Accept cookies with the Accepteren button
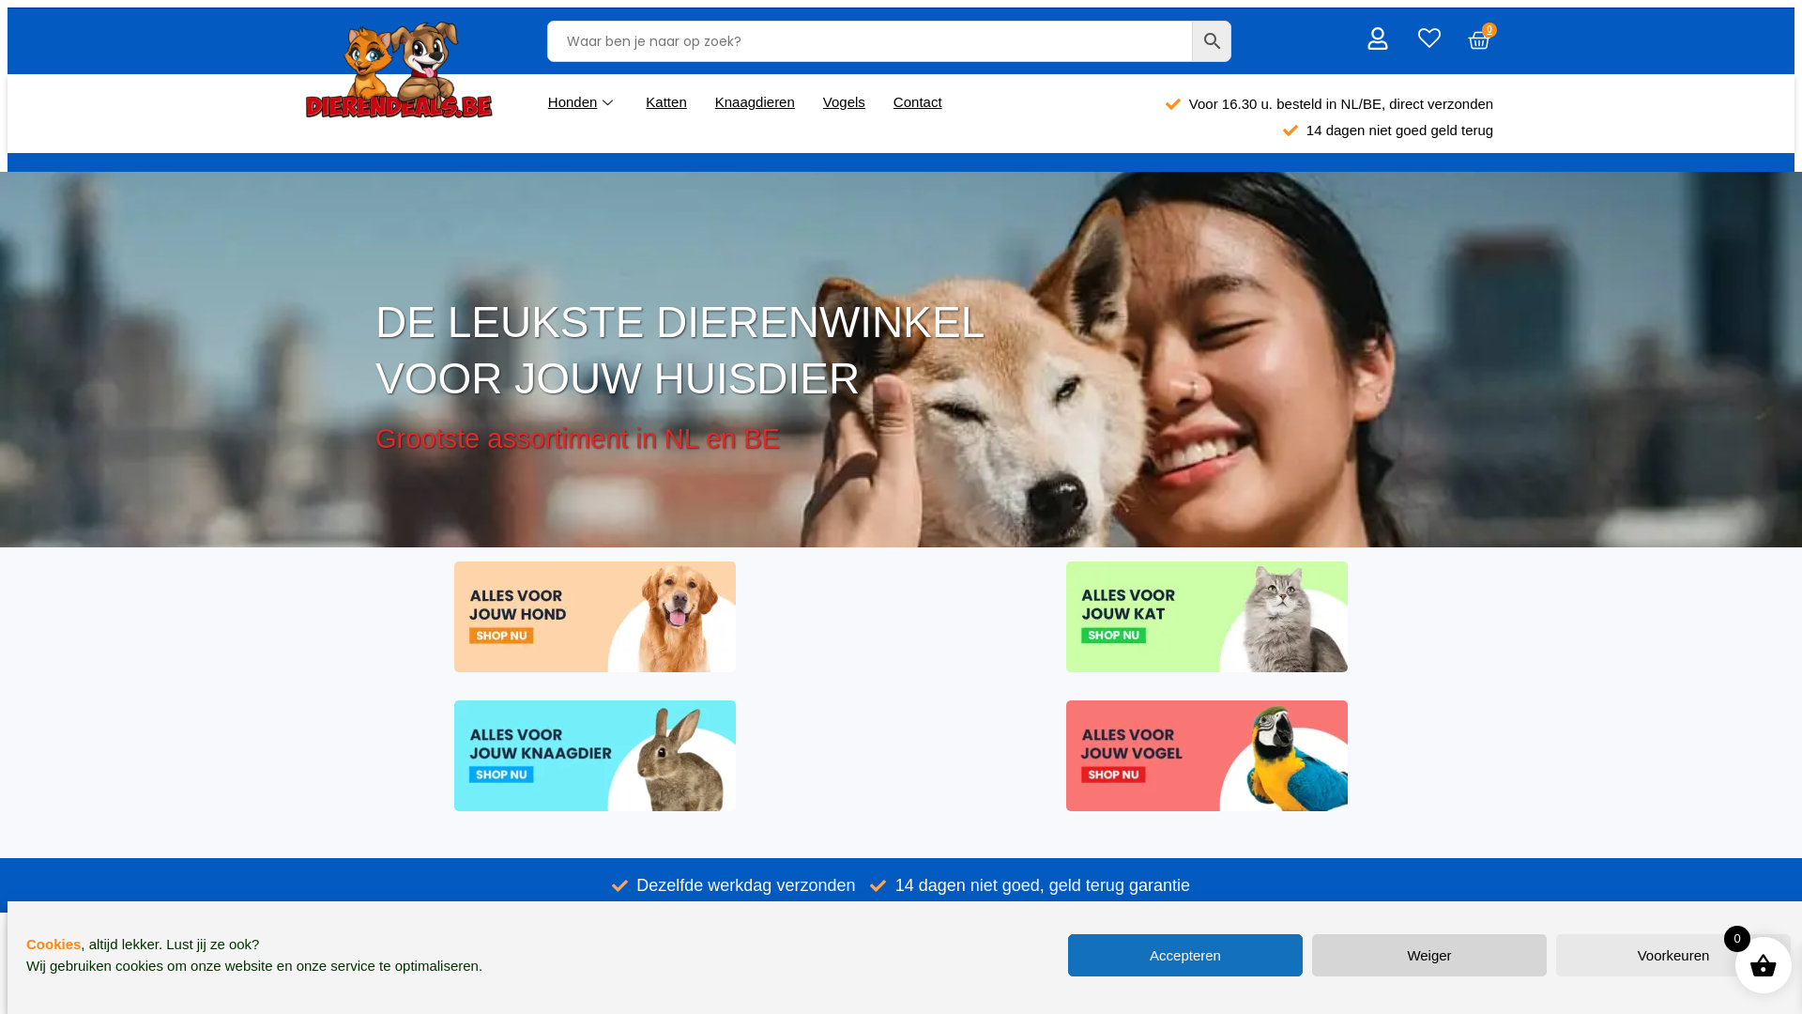 pyautogui.click(x=1184, y=955)
